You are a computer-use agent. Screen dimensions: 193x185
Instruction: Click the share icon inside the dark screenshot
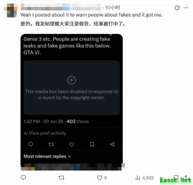(112, 144)
